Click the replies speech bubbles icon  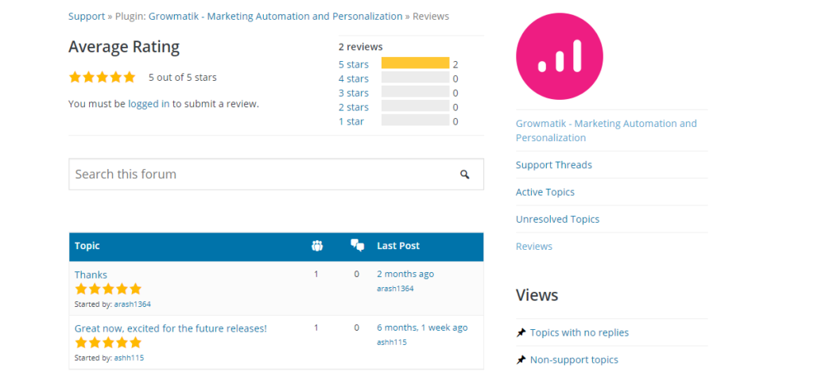[x=357, y=246]
